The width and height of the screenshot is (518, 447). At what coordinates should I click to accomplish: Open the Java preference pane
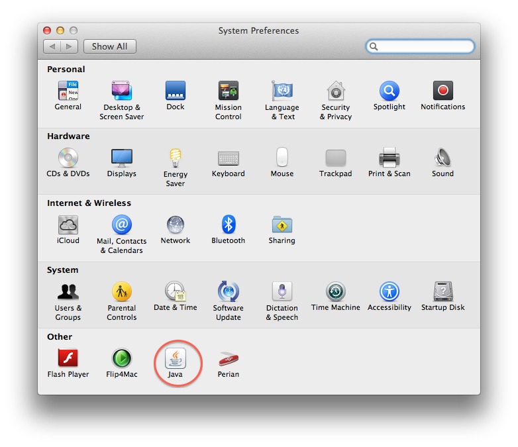tap(176, 358)
